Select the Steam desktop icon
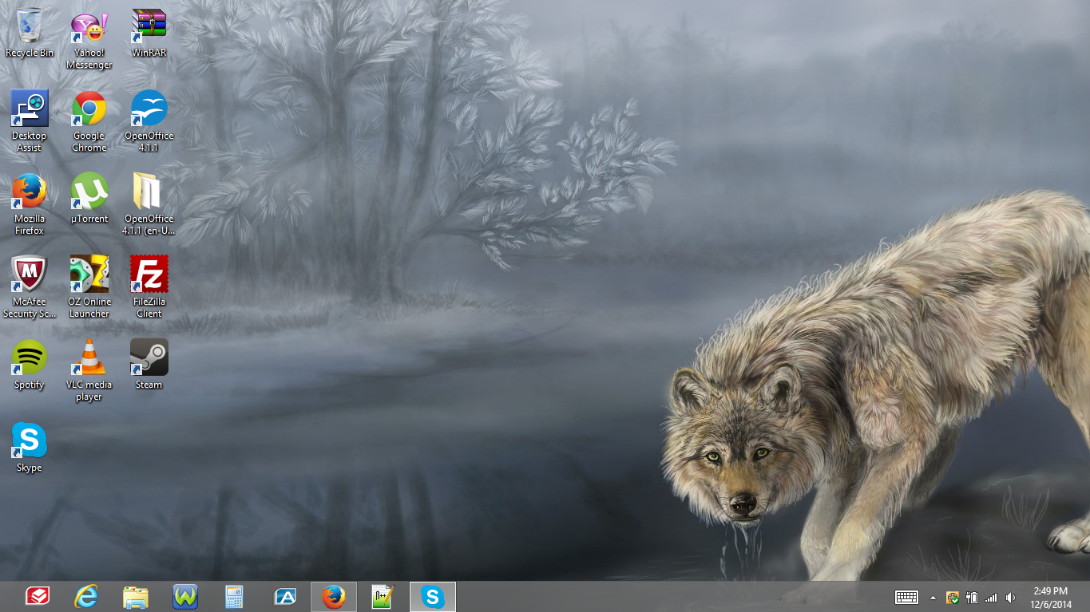1090x612 pixels. pyautogui.click(x=149, y=358)
